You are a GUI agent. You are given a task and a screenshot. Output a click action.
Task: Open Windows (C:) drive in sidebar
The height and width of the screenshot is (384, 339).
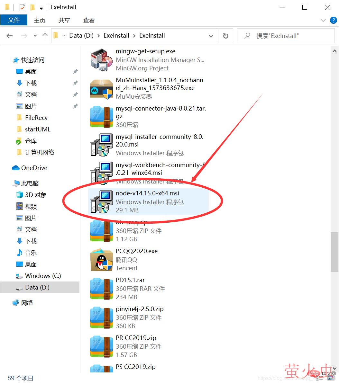point(38,276)
